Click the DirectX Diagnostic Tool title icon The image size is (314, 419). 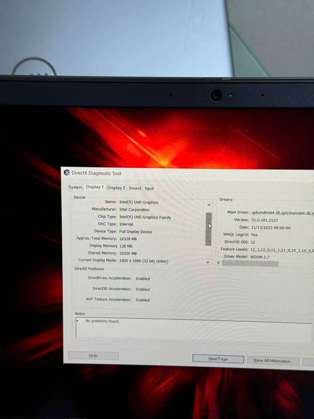(x=67, y=173)
